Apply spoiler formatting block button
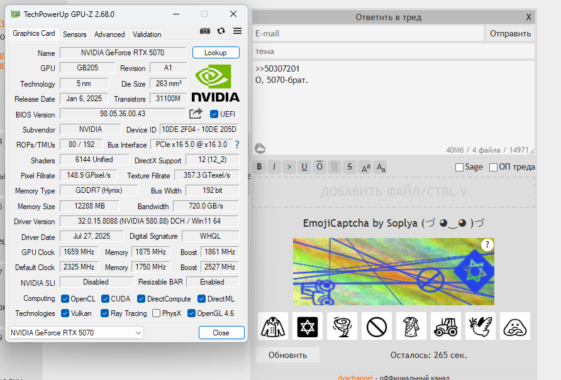Viewport: 561px width, 380px height. coord(335,167)
